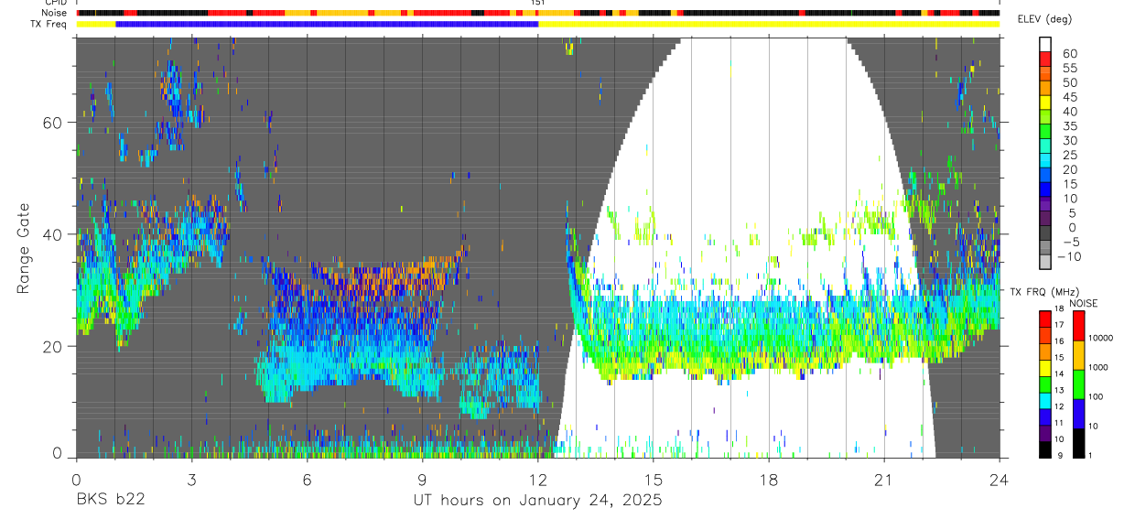Click the NOISE scale value "1000"
The width and height of the screenshot is (1124, 519).
click(x=1099, y=367)
